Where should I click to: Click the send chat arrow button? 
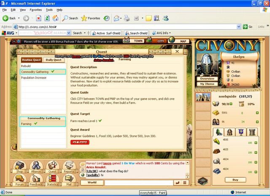pyautogui.click(x=177, y=182)
